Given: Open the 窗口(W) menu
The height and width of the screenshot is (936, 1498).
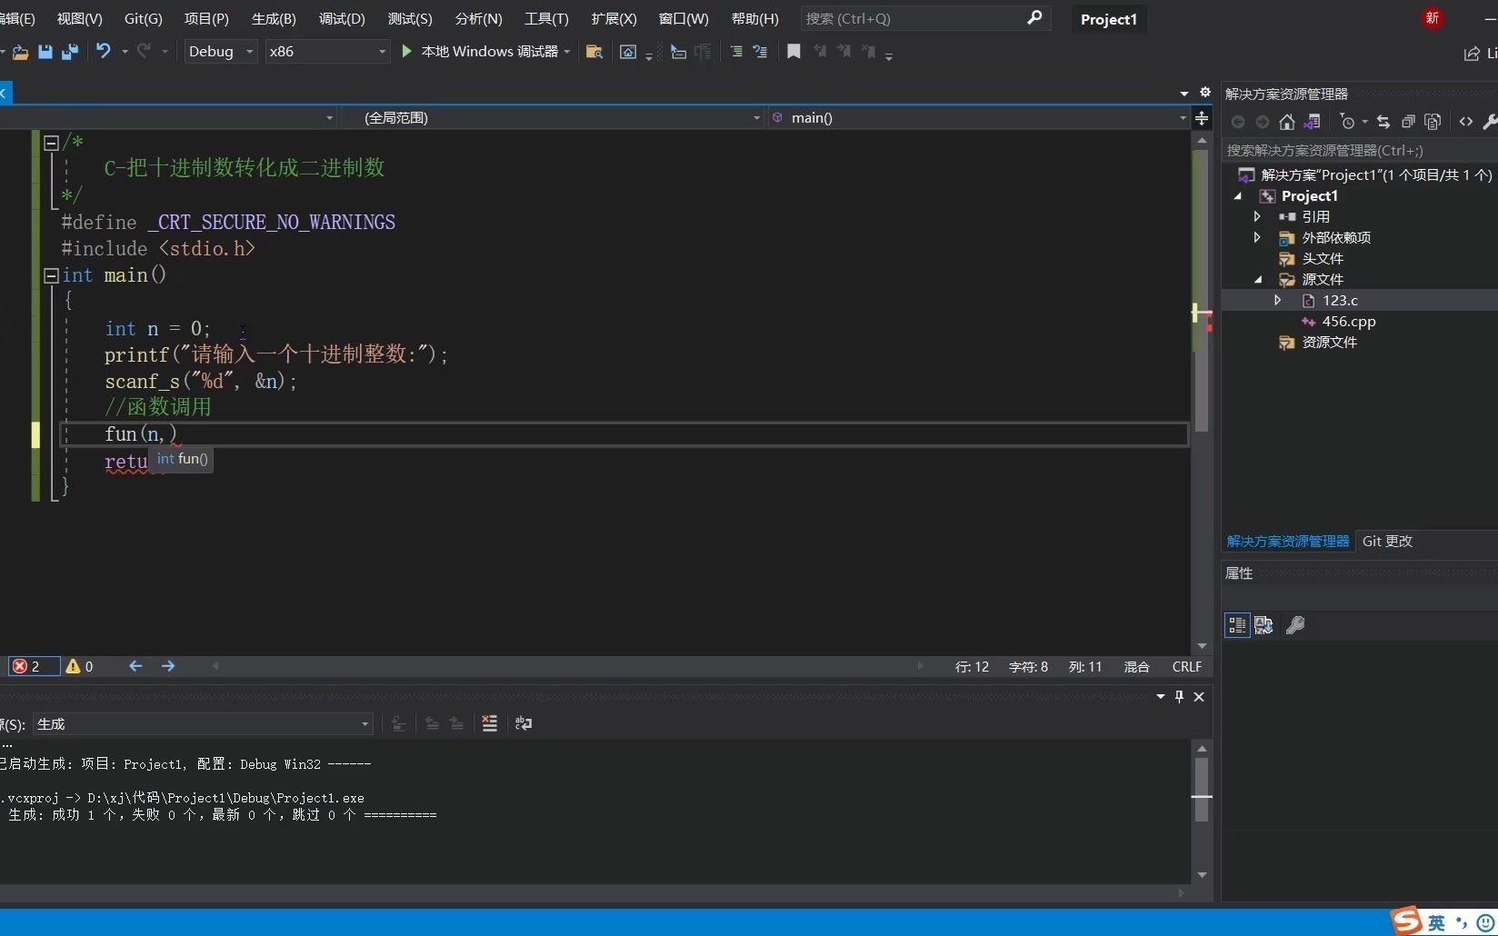Looking at the screenshot, I should [x=684, y=18].
